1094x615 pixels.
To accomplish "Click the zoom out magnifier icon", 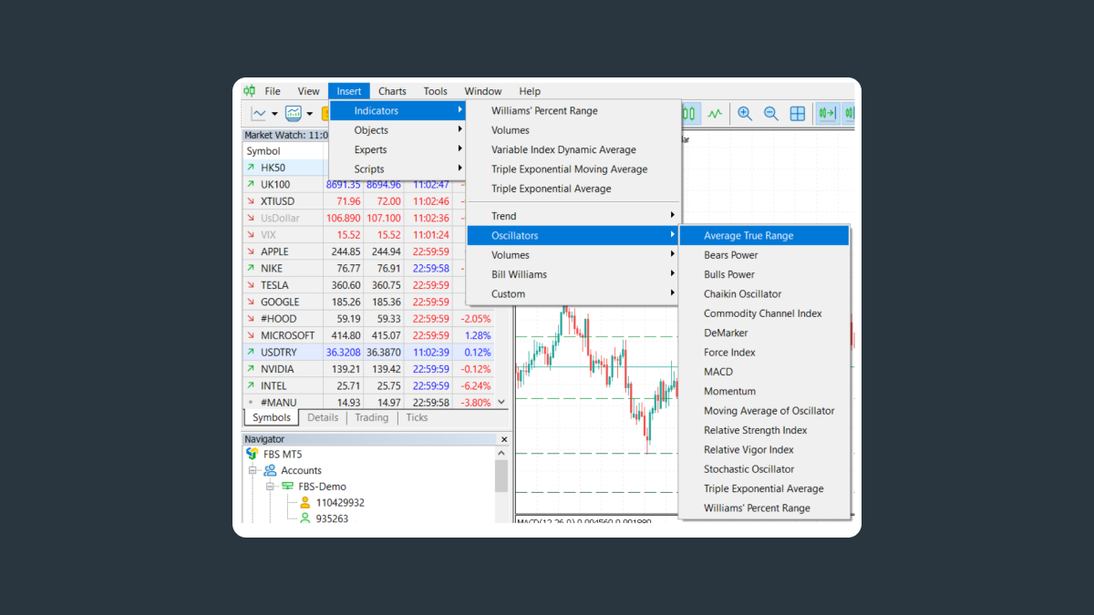I will (771, 114).
